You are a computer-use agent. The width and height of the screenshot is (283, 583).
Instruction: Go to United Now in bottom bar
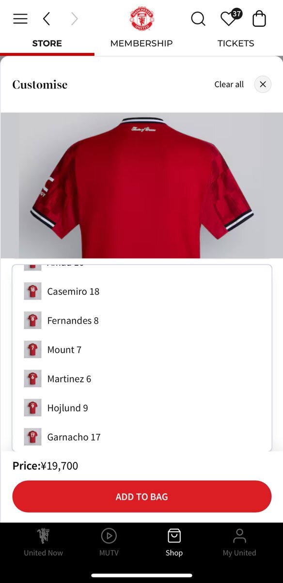pos(43,542)
